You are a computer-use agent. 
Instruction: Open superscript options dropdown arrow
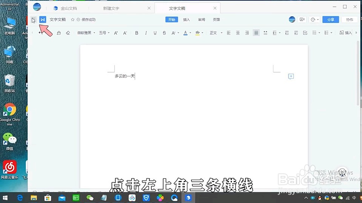(178, 33)
